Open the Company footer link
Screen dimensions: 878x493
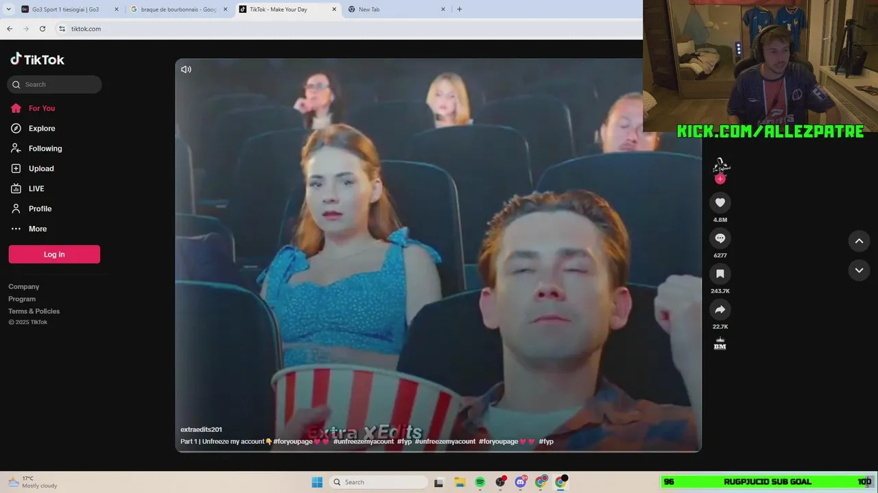[x=24, y=287]
